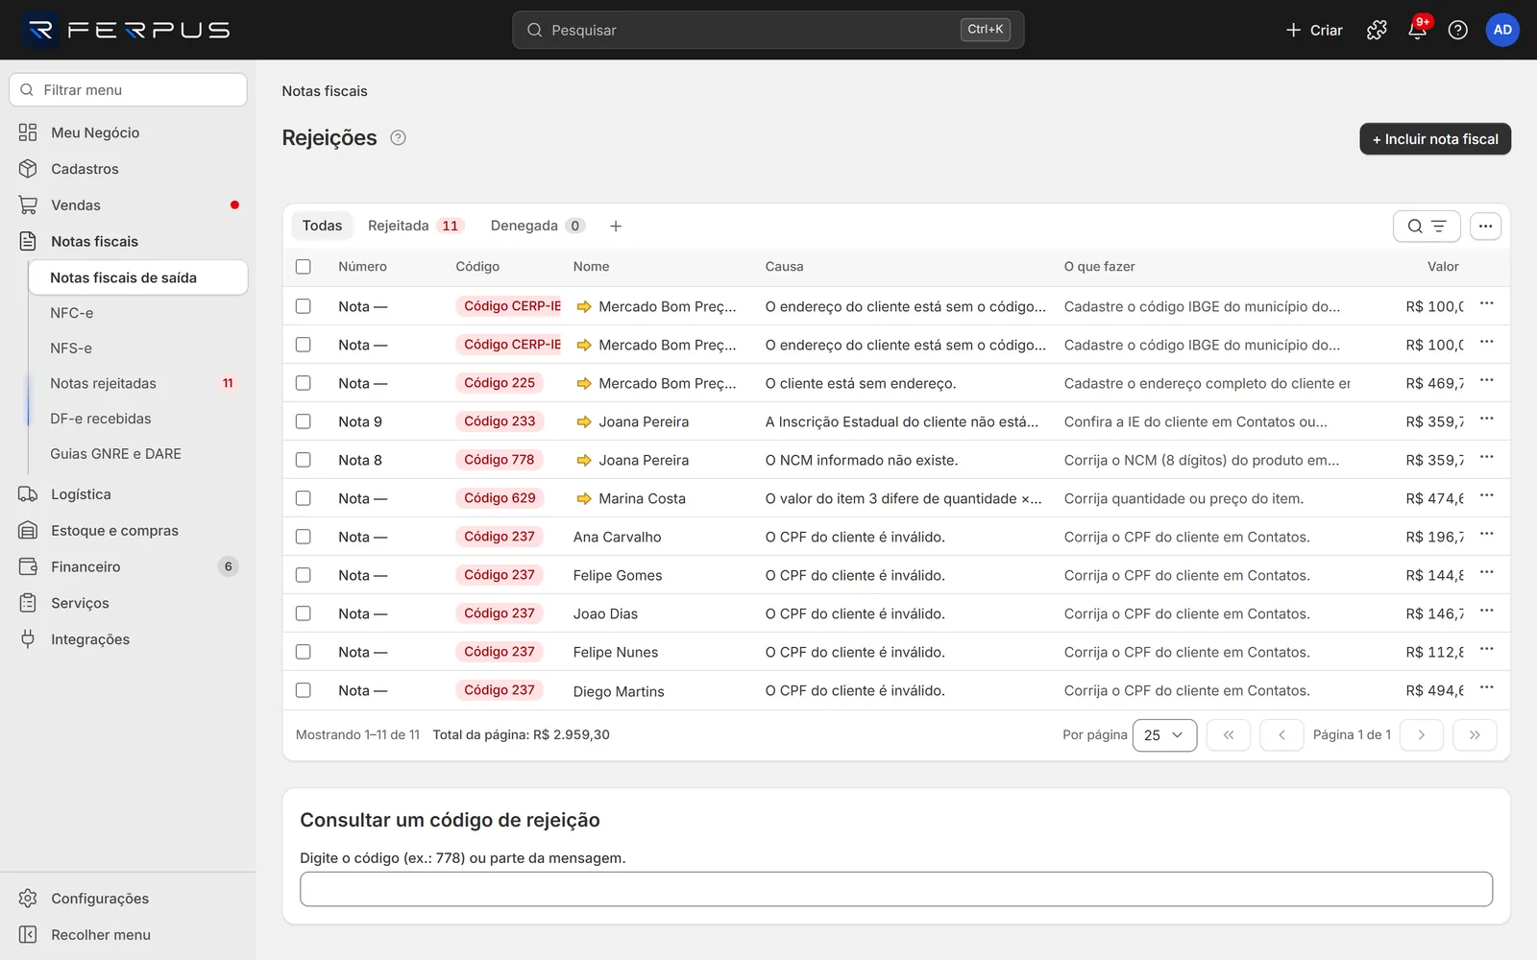Click the Filtrar menu field

pos(128,90)
